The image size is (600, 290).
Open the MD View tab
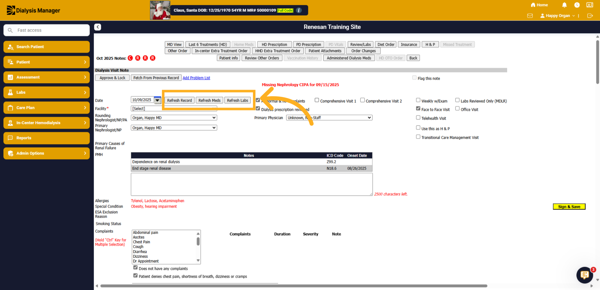click(x=174, y=45)
